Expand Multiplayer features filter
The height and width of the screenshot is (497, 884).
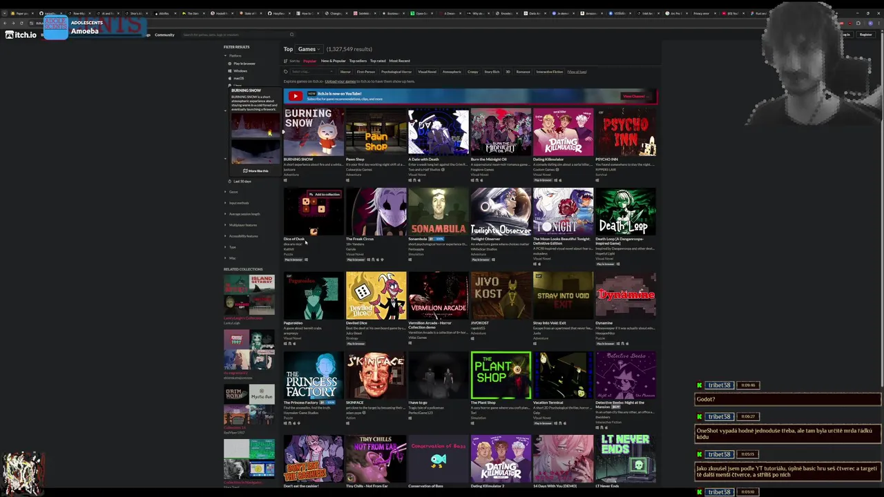point(242,225)
